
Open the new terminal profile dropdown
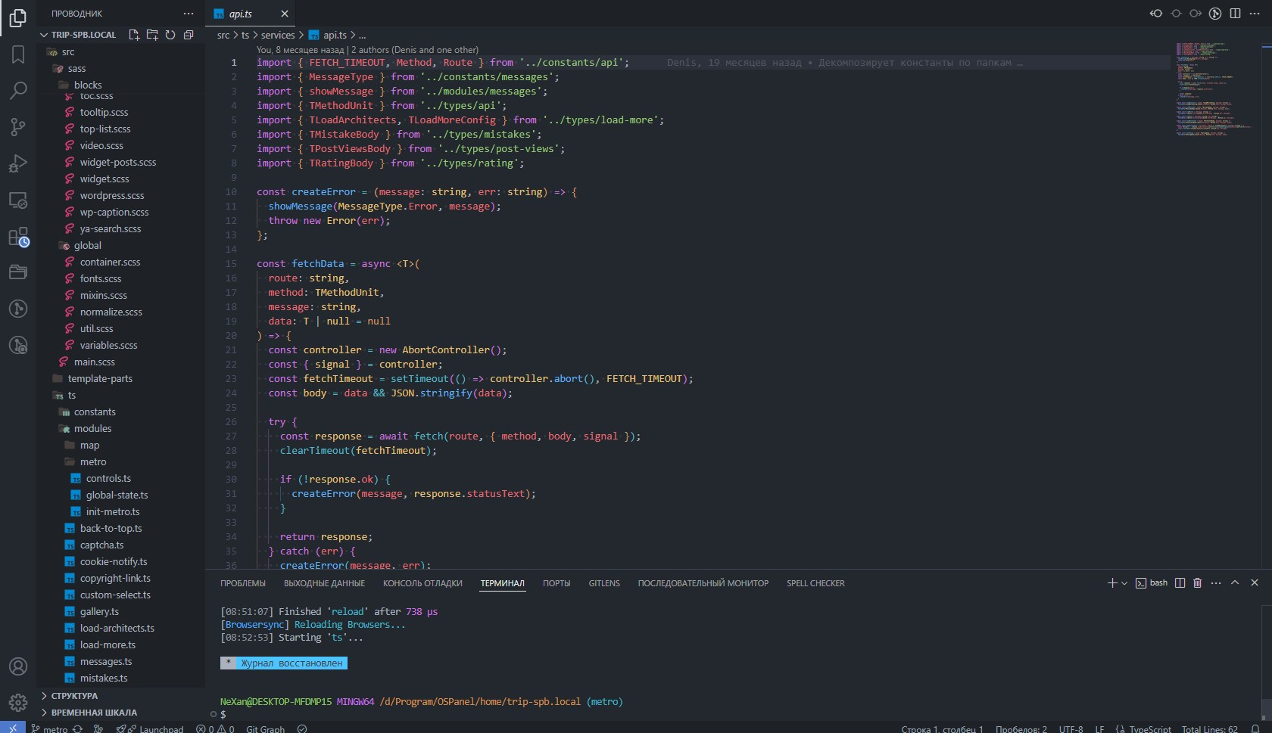pyautogui.click(x=1124, y=583)
